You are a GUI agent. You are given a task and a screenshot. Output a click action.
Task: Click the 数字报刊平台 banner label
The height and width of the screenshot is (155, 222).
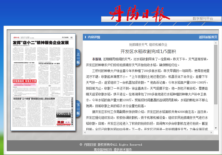click(203, 19)
